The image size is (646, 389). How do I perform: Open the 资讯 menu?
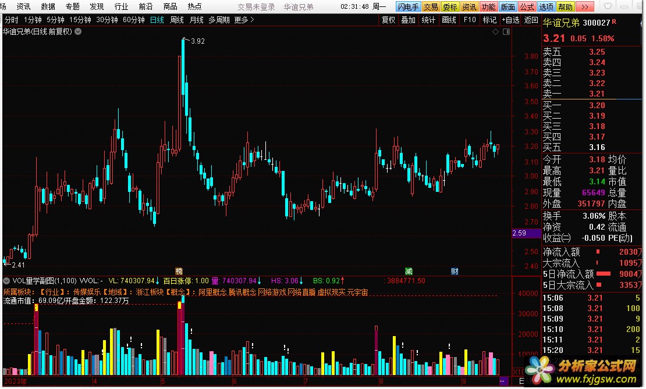click(23, 6)
